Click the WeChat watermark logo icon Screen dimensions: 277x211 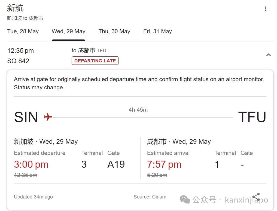(x=185, y=200)
